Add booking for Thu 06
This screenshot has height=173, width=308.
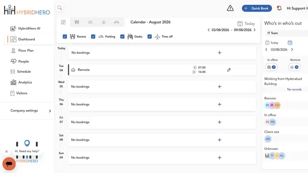(x=219, y=104)
